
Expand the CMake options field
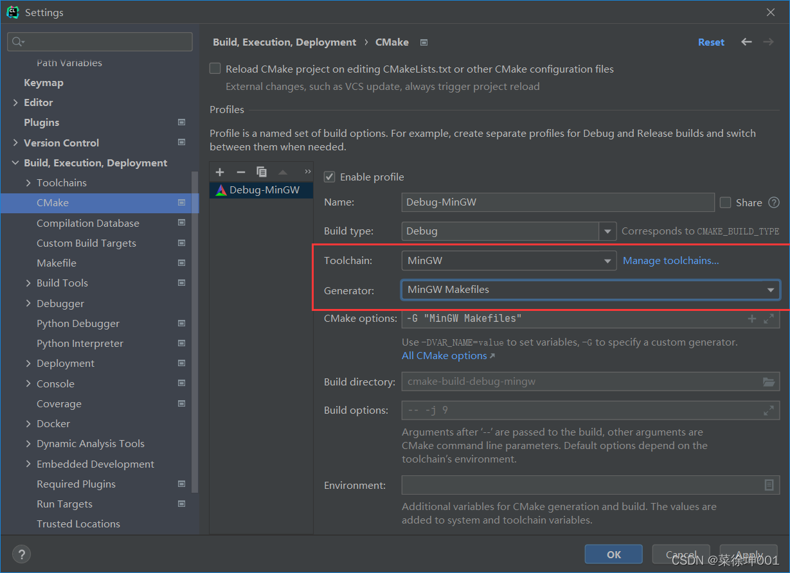click(768, 319)
